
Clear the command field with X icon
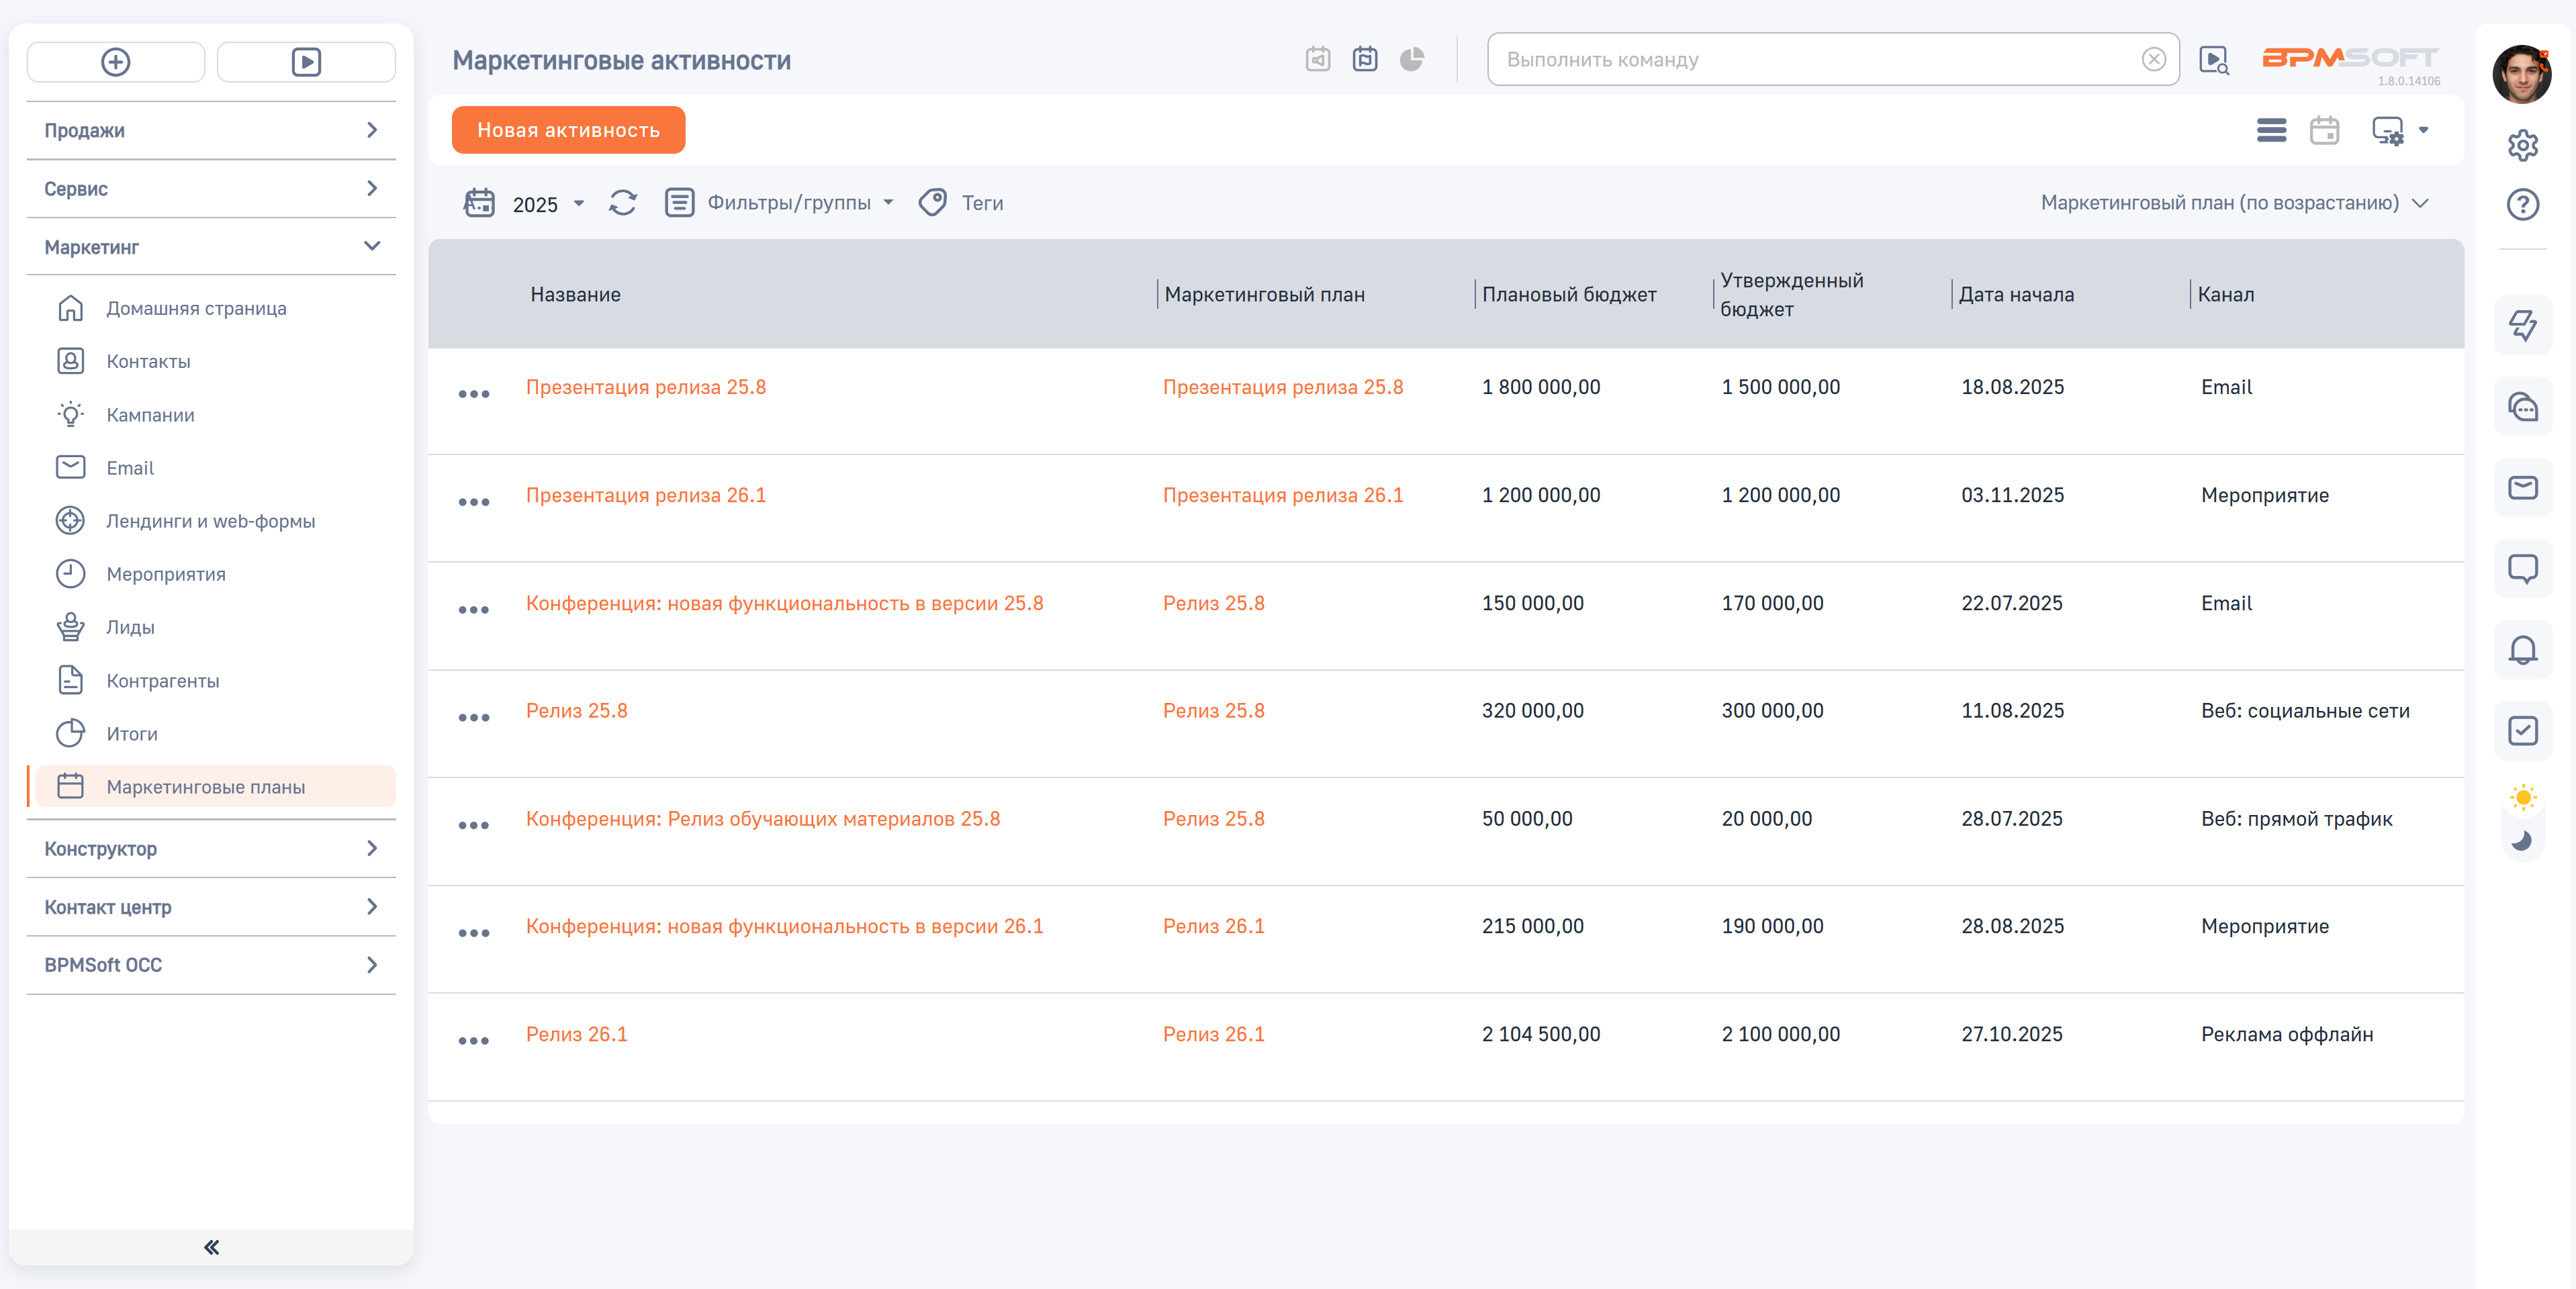click(x=2154, y=60)
